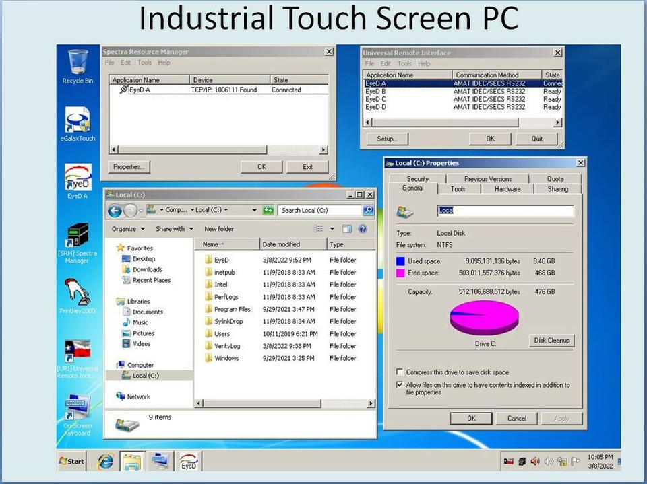
Task: Enable Compress this drive checkbox
Action: (400, 372)
